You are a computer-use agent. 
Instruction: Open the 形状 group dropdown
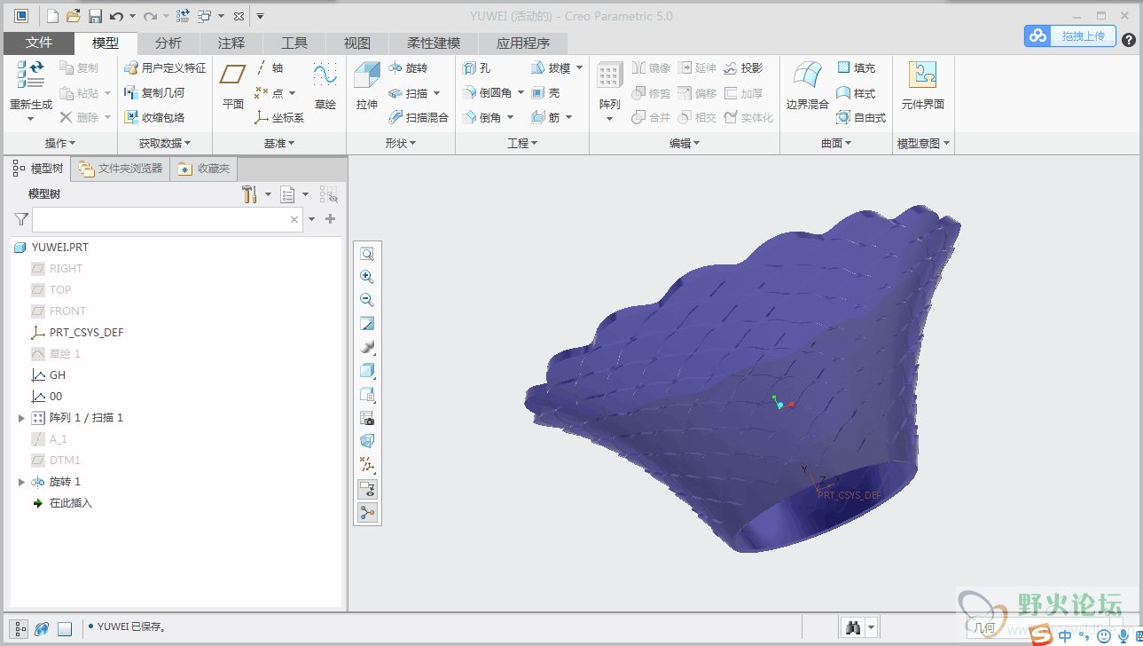[402, 143]
